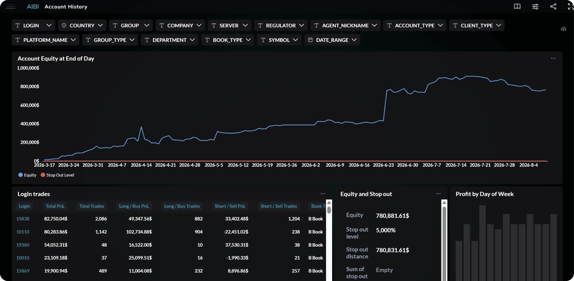This screenshot has width=574, height=281.
Task: Toggle fullscreen with the expand icon
Action: [571, 6]
